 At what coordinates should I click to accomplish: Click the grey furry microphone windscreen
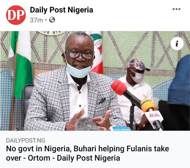click(87, 124)
